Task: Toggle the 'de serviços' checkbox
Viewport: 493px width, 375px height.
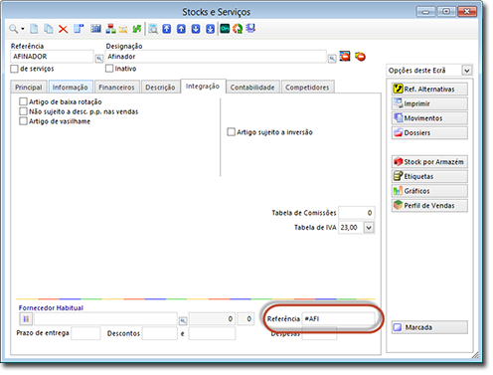Action: click(14, 69)
